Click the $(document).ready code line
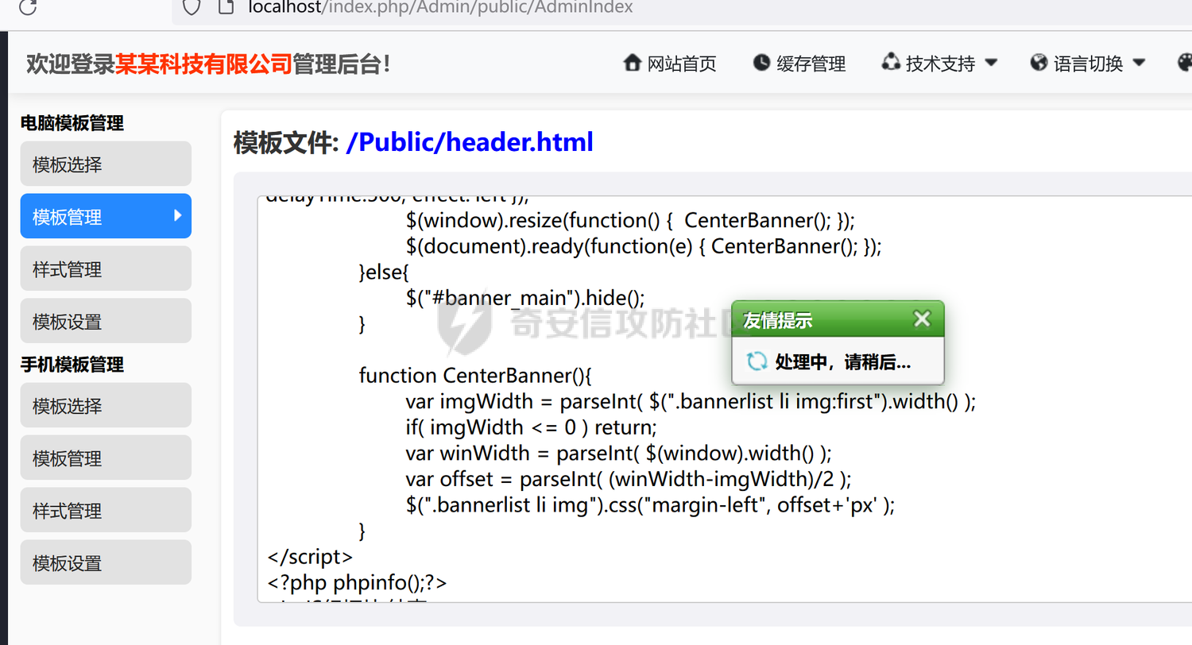 [x=644, y=246]
